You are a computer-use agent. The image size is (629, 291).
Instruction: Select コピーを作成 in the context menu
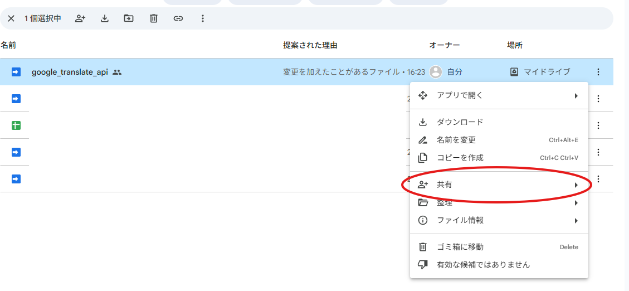pyautogui.click(x=499, y=158)
